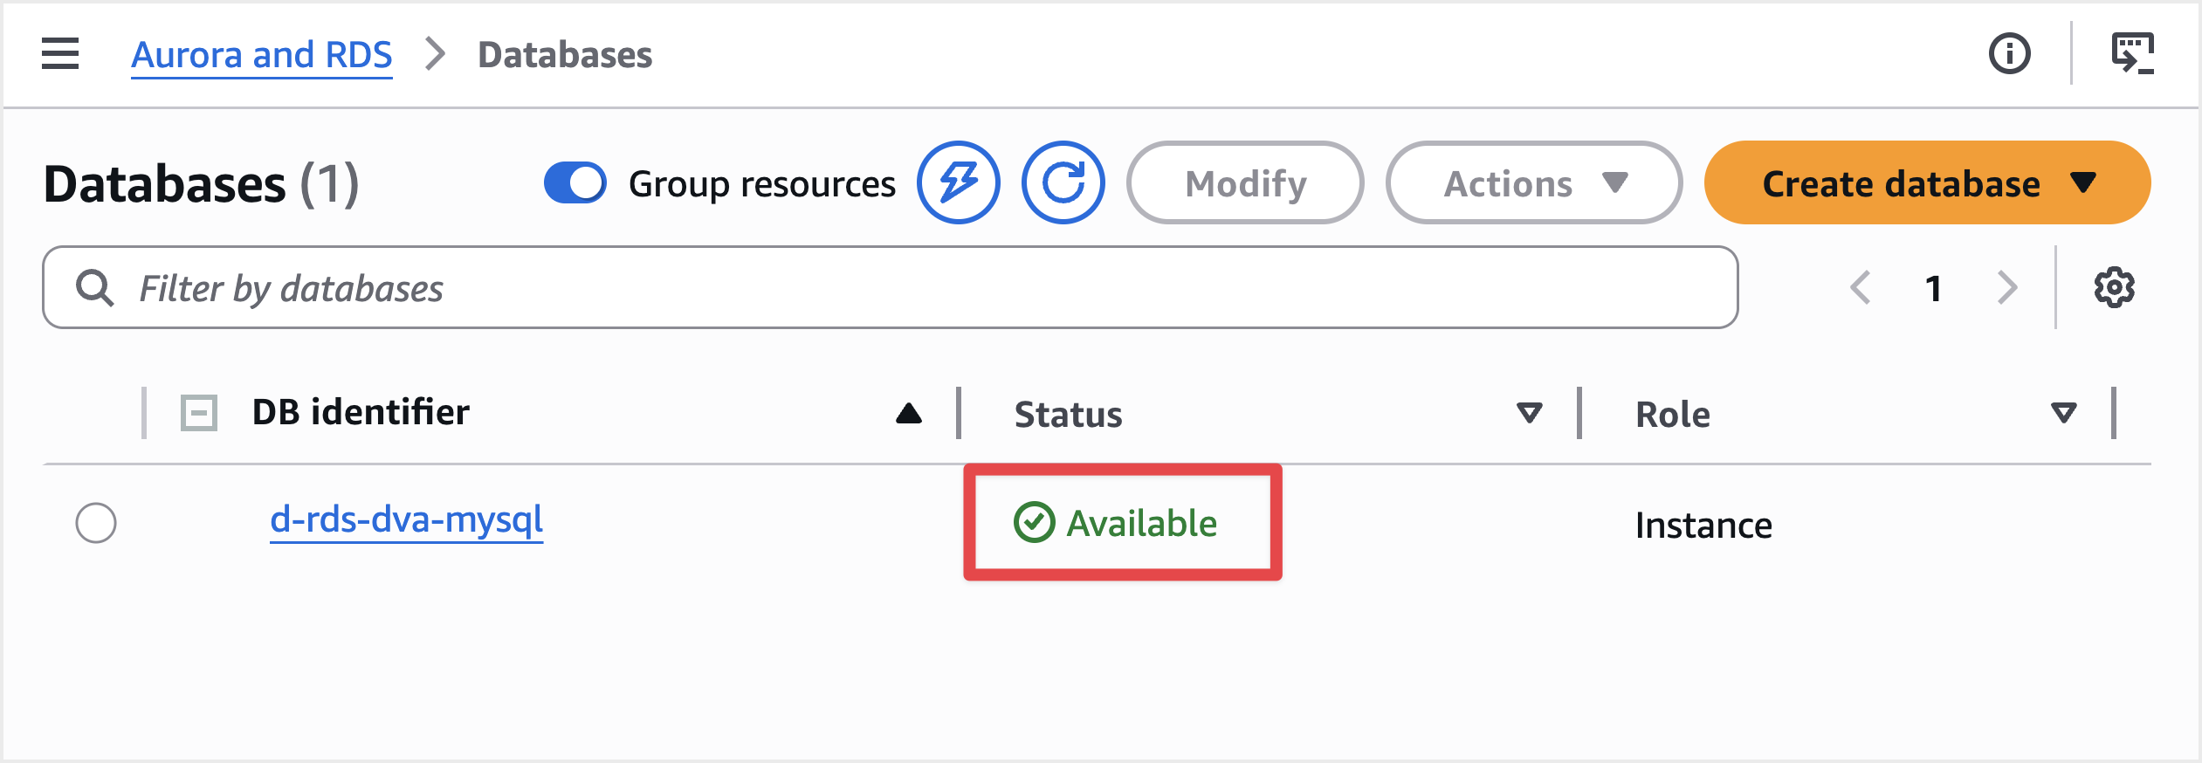This screenshot has height=763, width=2202.
Task: Click the green Available status icon
Action: pos(1034,523)
